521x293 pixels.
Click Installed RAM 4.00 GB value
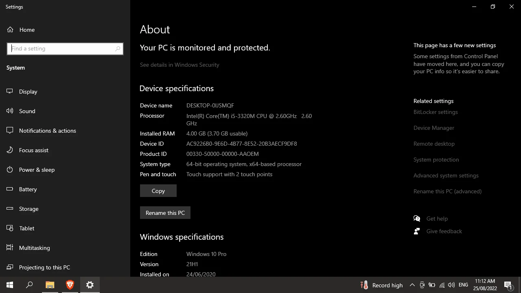[x=217, y=133]
